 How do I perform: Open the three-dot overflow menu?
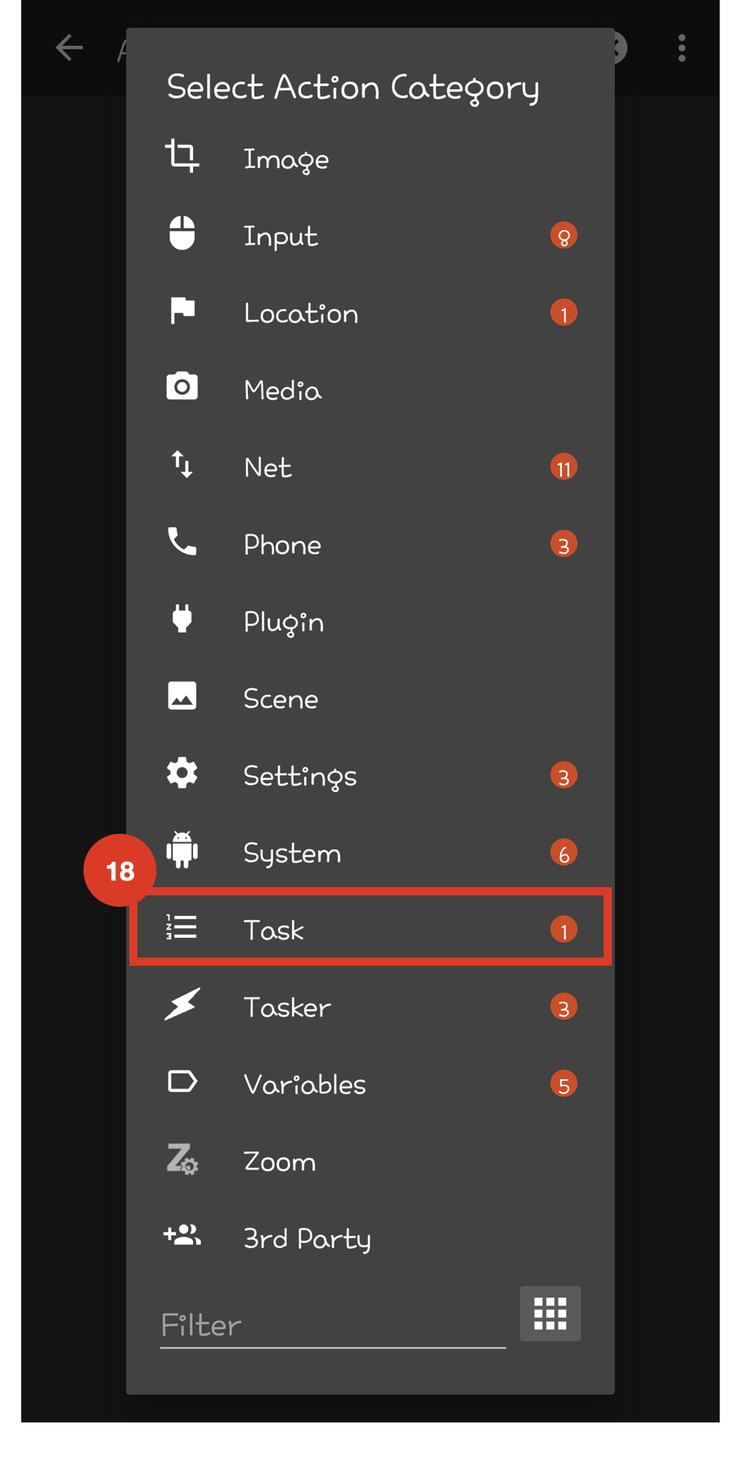[x=682, y=47]
